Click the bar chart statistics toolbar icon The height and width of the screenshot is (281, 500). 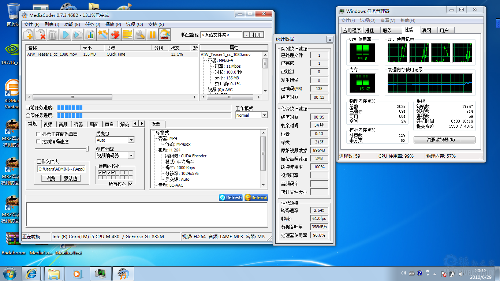pos(90,35)
